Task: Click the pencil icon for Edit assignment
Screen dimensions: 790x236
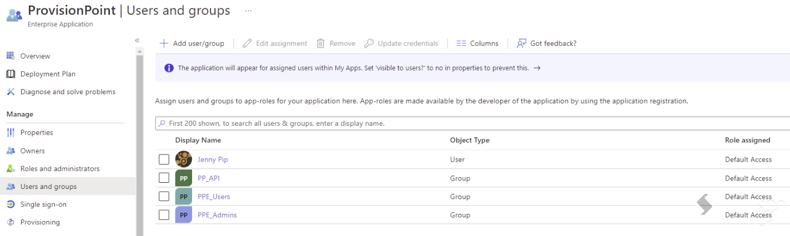Action: tap(247, 43)
